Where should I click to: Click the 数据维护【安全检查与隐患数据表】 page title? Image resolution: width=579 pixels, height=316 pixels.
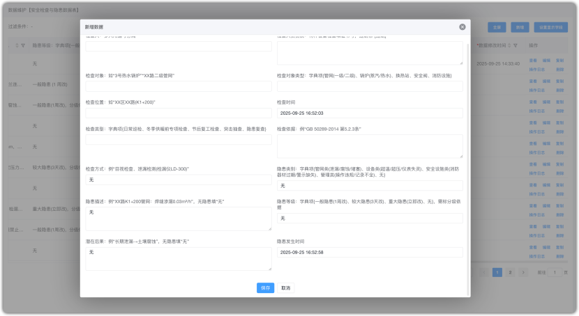[43, 10]
